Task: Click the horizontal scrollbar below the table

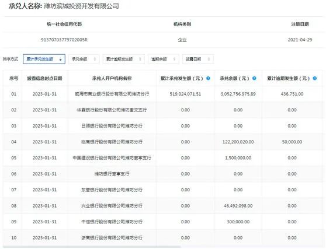Action: coord(92,247)
